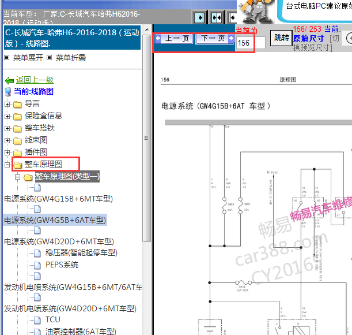352x335 pixels.
Task: Open the 线束图 folder
Action: (x=36, y=140)
